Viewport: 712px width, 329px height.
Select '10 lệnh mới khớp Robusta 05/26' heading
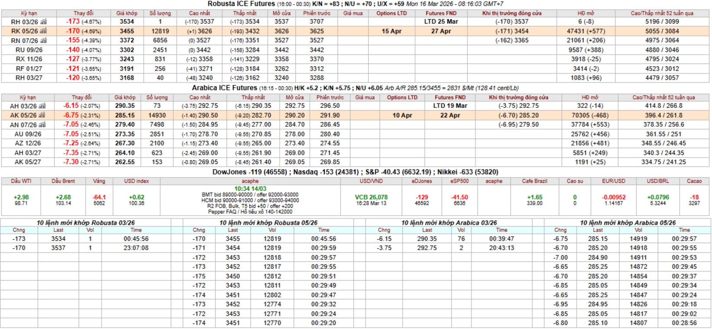tap(268, 223)
